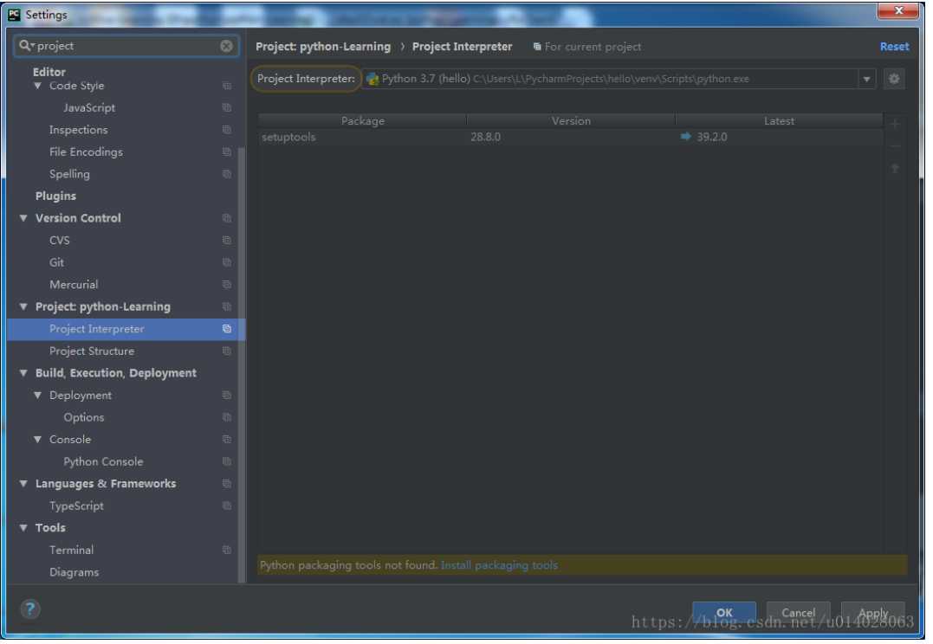Screen dimensions: 933x644
Task: Open the help question mark button
Action: pos(29,609)
